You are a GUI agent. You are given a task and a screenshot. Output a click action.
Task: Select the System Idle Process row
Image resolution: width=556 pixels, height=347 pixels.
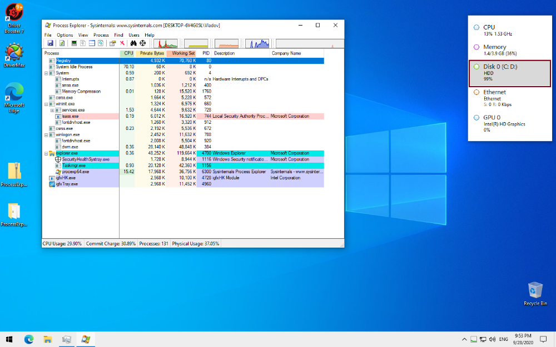click(x=183, y=67)
